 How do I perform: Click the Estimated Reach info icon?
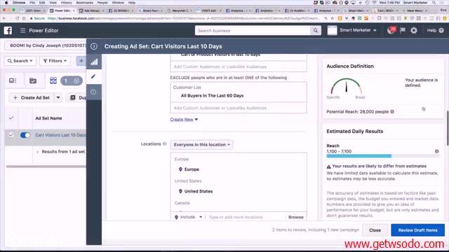[x=436, y=151]
